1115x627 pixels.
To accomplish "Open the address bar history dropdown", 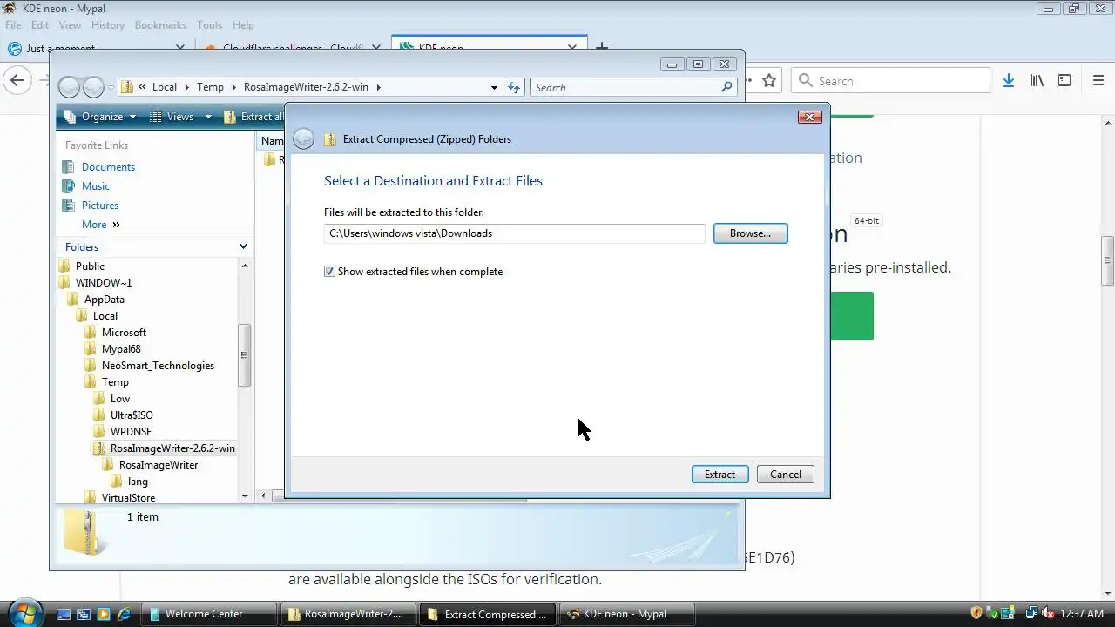I will pos(494,87).
